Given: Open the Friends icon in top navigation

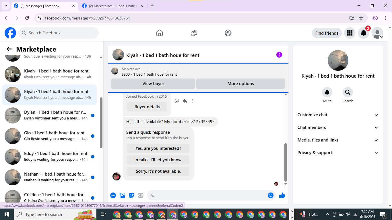Looking at the screenshot, I should 194,33.
